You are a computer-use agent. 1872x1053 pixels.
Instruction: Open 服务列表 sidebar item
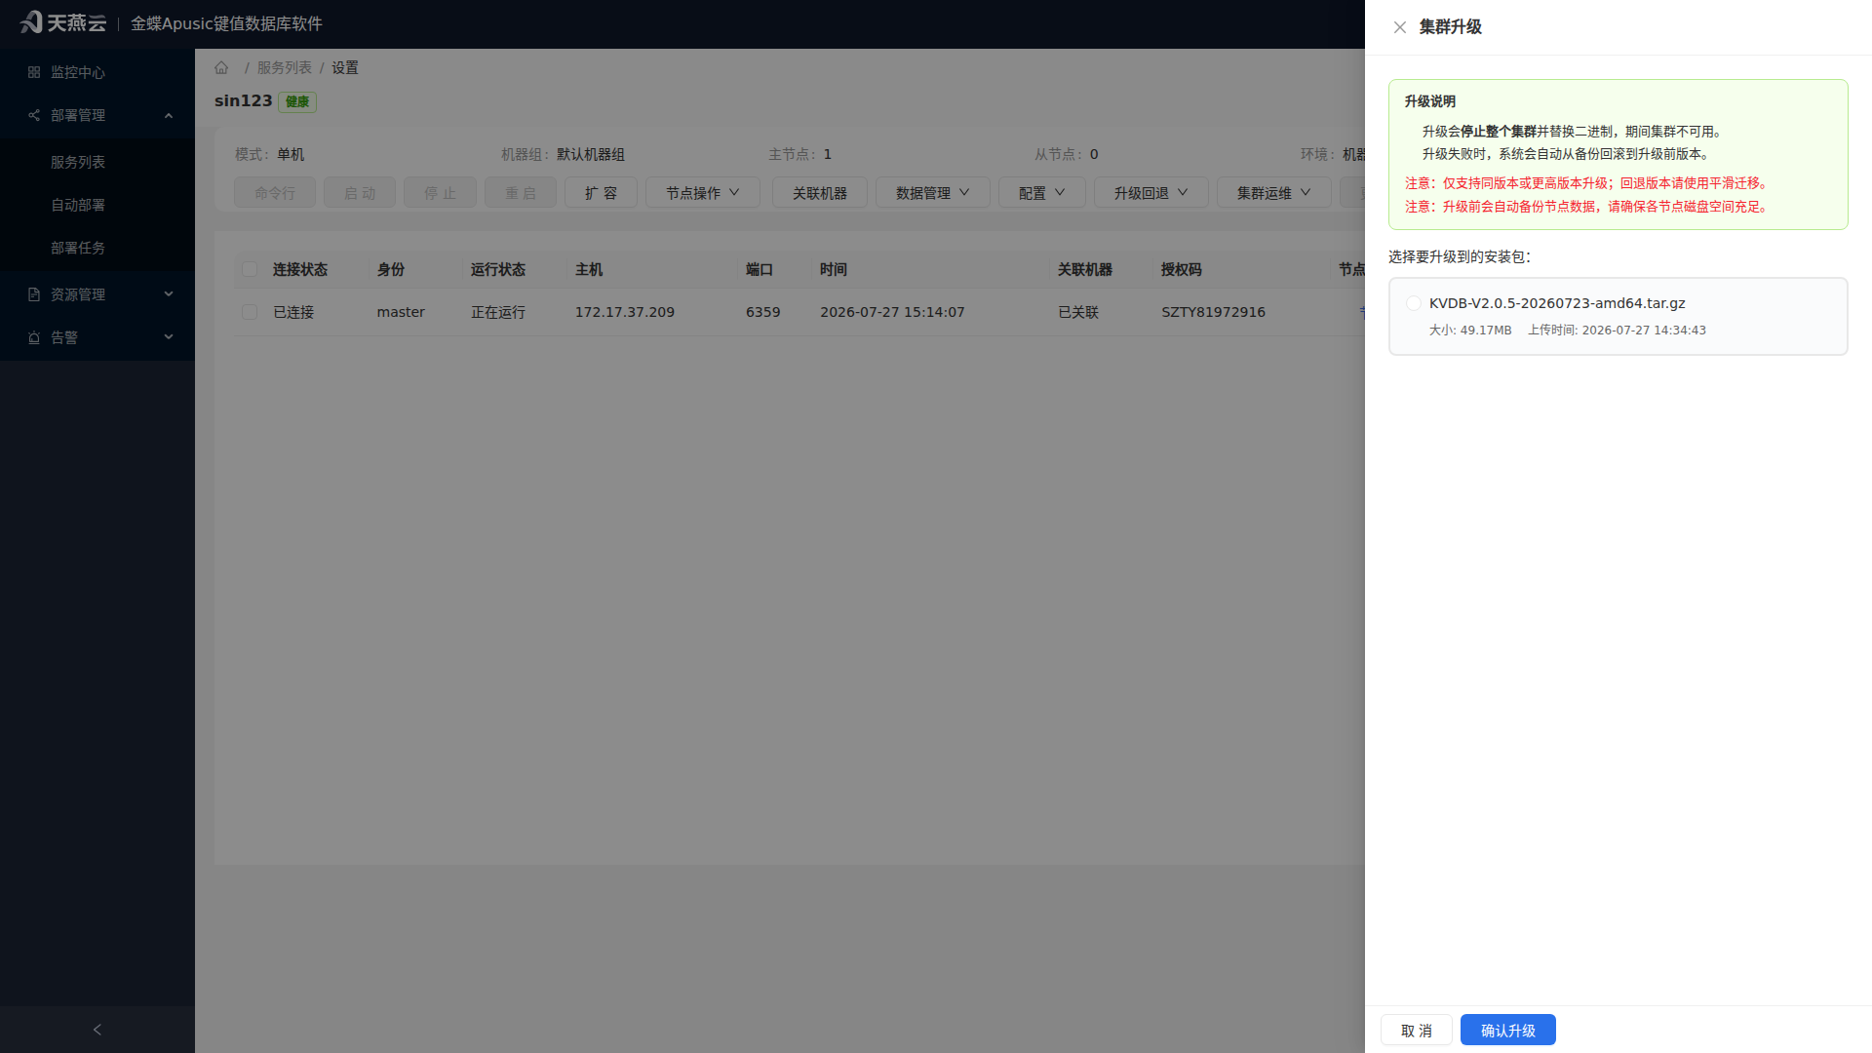pos(97,162)
